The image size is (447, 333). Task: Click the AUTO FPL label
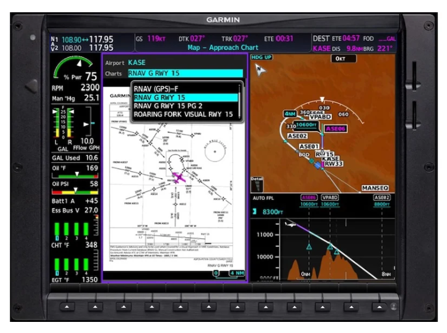263,198
